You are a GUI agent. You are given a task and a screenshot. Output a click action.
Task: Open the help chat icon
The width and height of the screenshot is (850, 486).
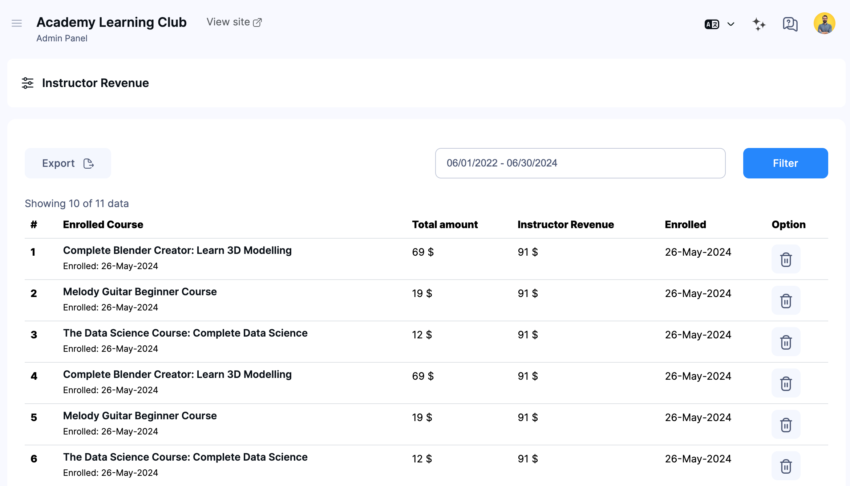coord(789,24)
